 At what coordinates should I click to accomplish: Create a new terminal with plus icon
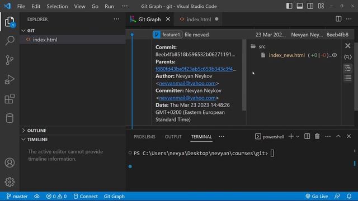pyautogui.click(x=291, y=136)
